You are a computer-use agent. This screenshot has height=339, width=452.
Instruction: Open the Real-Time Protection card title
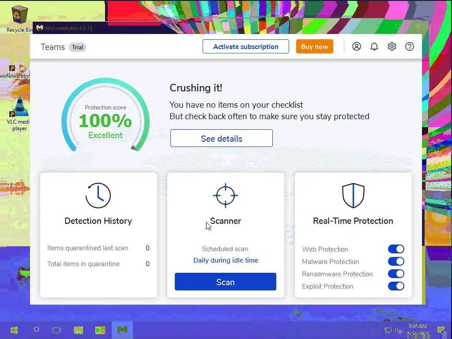tap(353, 221)
